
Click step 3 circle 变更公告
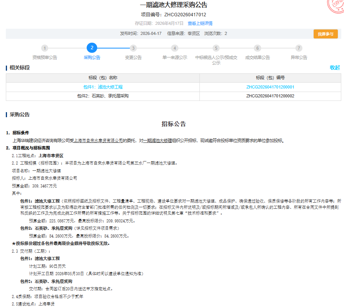pyautogui.click(x=133, y=48)
